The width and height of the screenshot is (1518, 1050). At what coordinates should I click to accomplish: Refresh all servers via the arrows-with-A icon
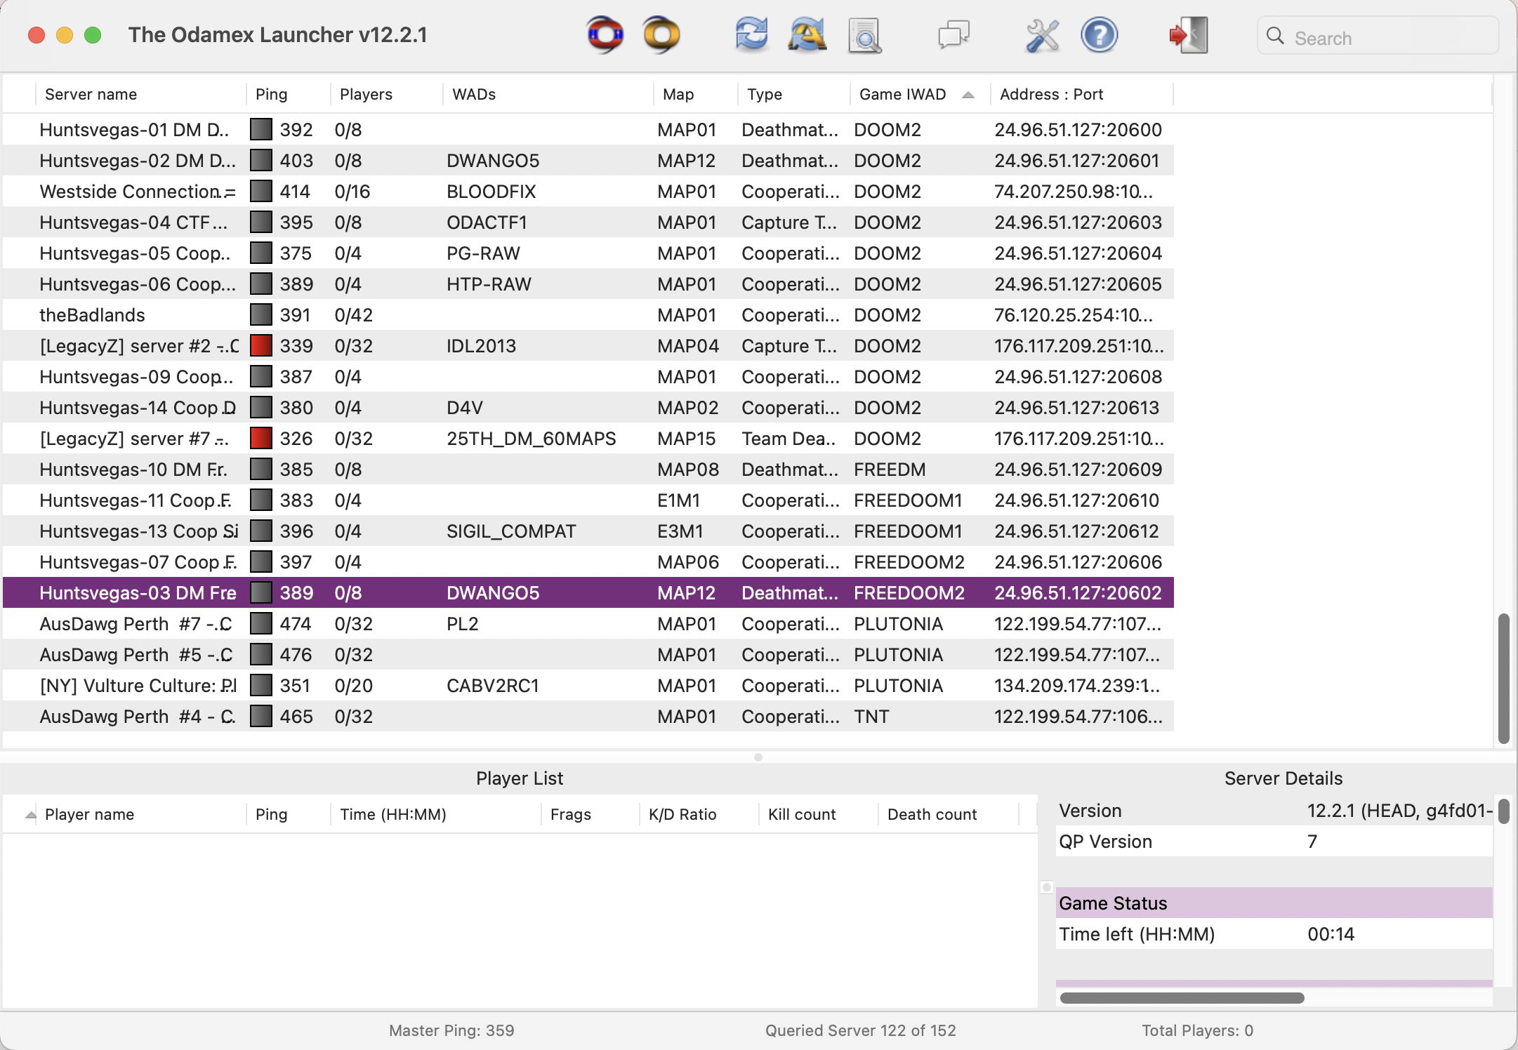click(807, 34)
